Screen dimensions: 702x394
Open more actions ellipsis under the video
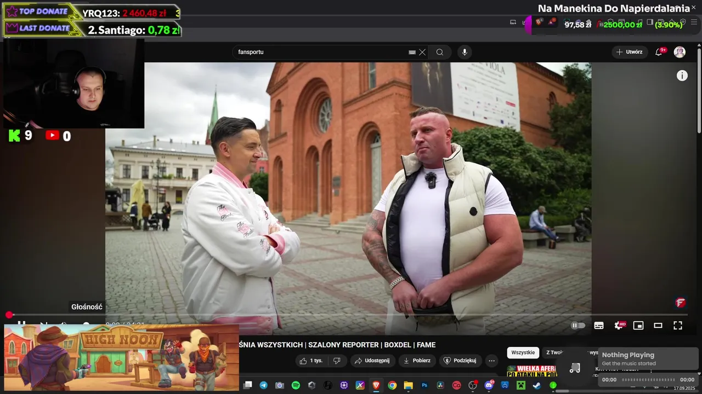coord(491,361)
